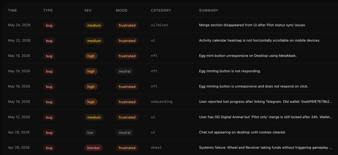
Task: Click the 'frustrated' badge in the MetaMask row
Action: click(x=127, y=56)
